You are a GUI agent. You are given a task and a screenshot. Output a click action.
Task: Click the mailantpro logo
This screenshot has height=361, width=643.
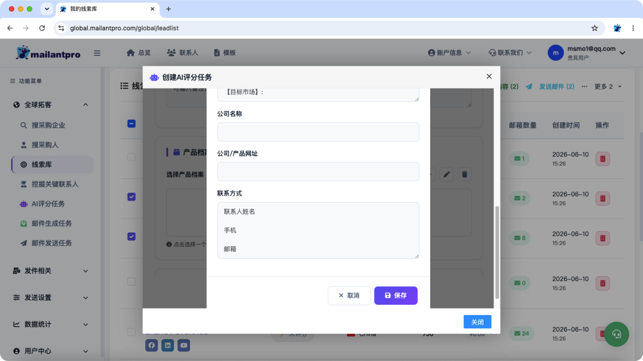click(x=48, y=53)
